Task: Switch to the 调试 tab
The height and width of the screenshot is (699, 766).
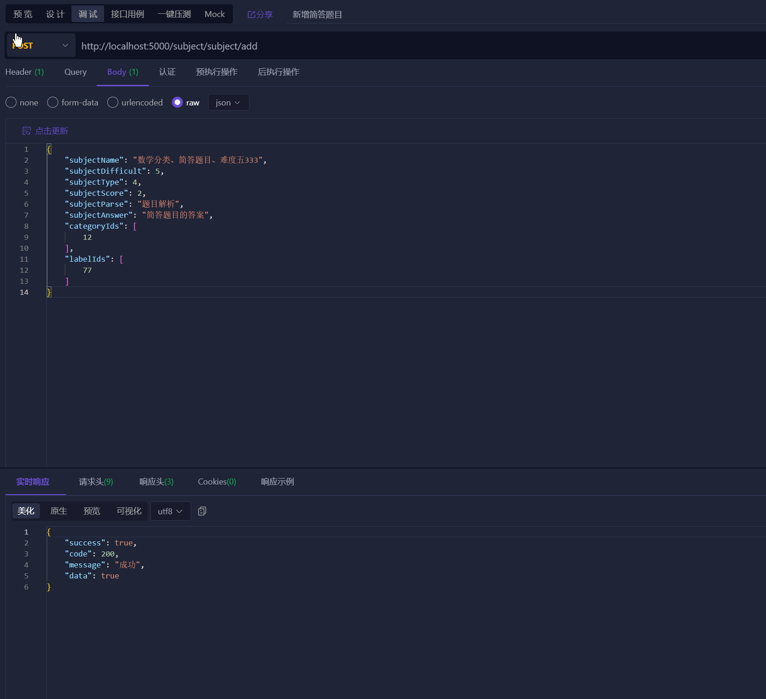Action: 88,14
